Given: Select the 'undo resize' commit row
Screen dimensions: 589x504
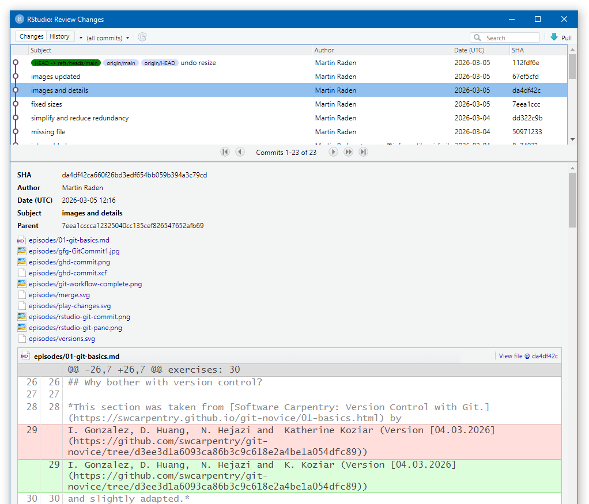Looking at the screenshot, I should tap(198, 63).
